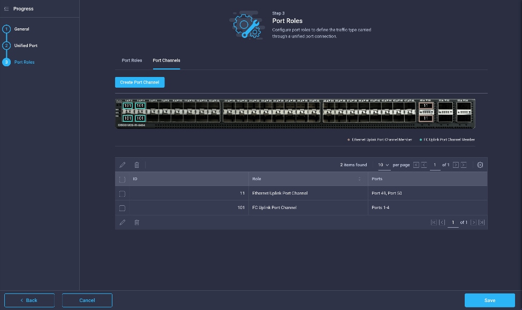Go to last page in bottom pagination
The width and height of the screenshot is (522, 310).
[x=482, y=222]
